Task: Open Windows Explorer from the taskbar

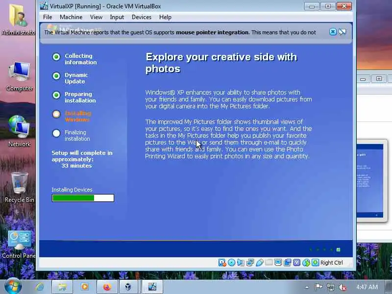Action: (x=62, y=287)
